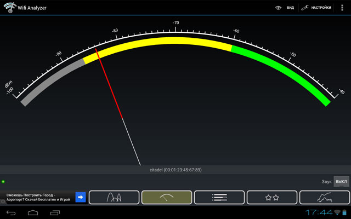
Task: Open the channel graph view tab
Action: (114, 197)
